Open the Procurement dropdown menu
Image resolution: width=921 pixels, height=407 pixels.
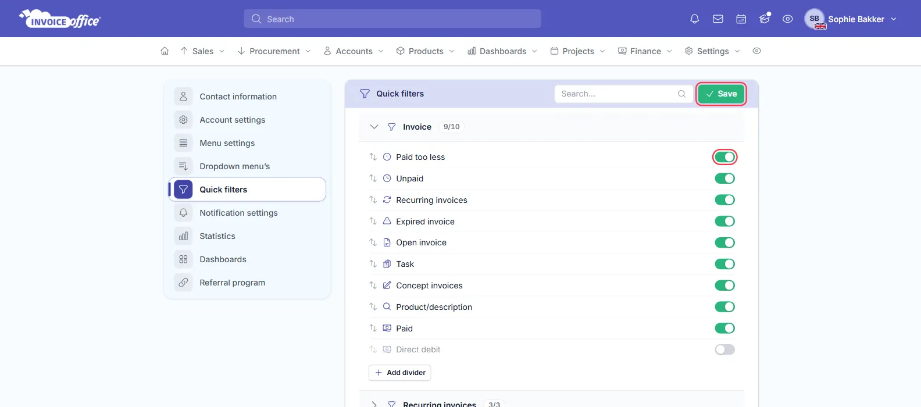[274, 51]
